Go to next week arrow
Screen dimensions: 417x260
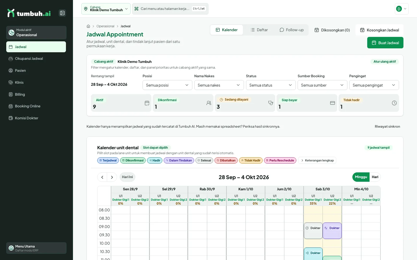(x=112, y=177)
